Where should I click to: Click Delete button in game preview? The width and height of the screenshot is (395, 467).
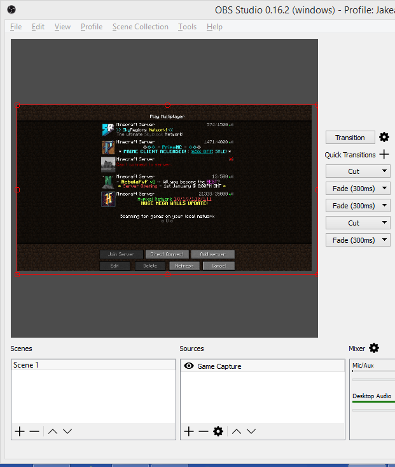click(150, 266)
